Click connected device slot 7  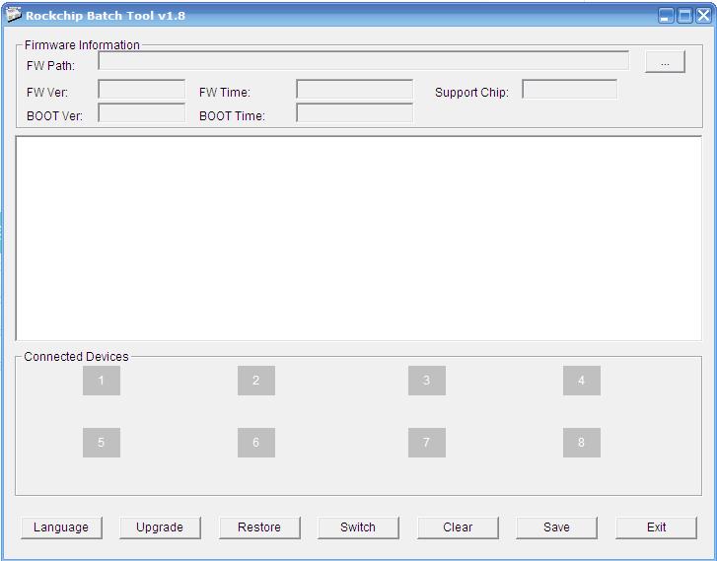pyautogui.click(x=426, y=443)
